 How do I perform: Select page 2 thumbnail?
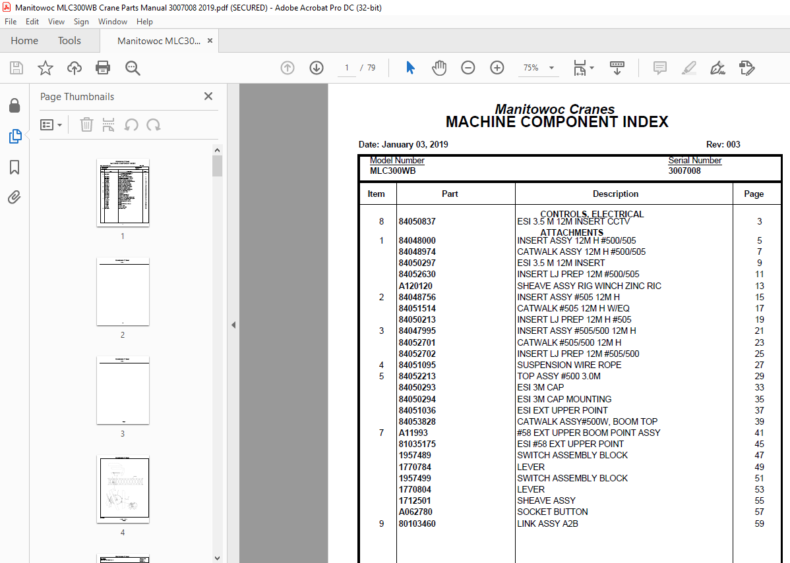(x=123, y=291)
